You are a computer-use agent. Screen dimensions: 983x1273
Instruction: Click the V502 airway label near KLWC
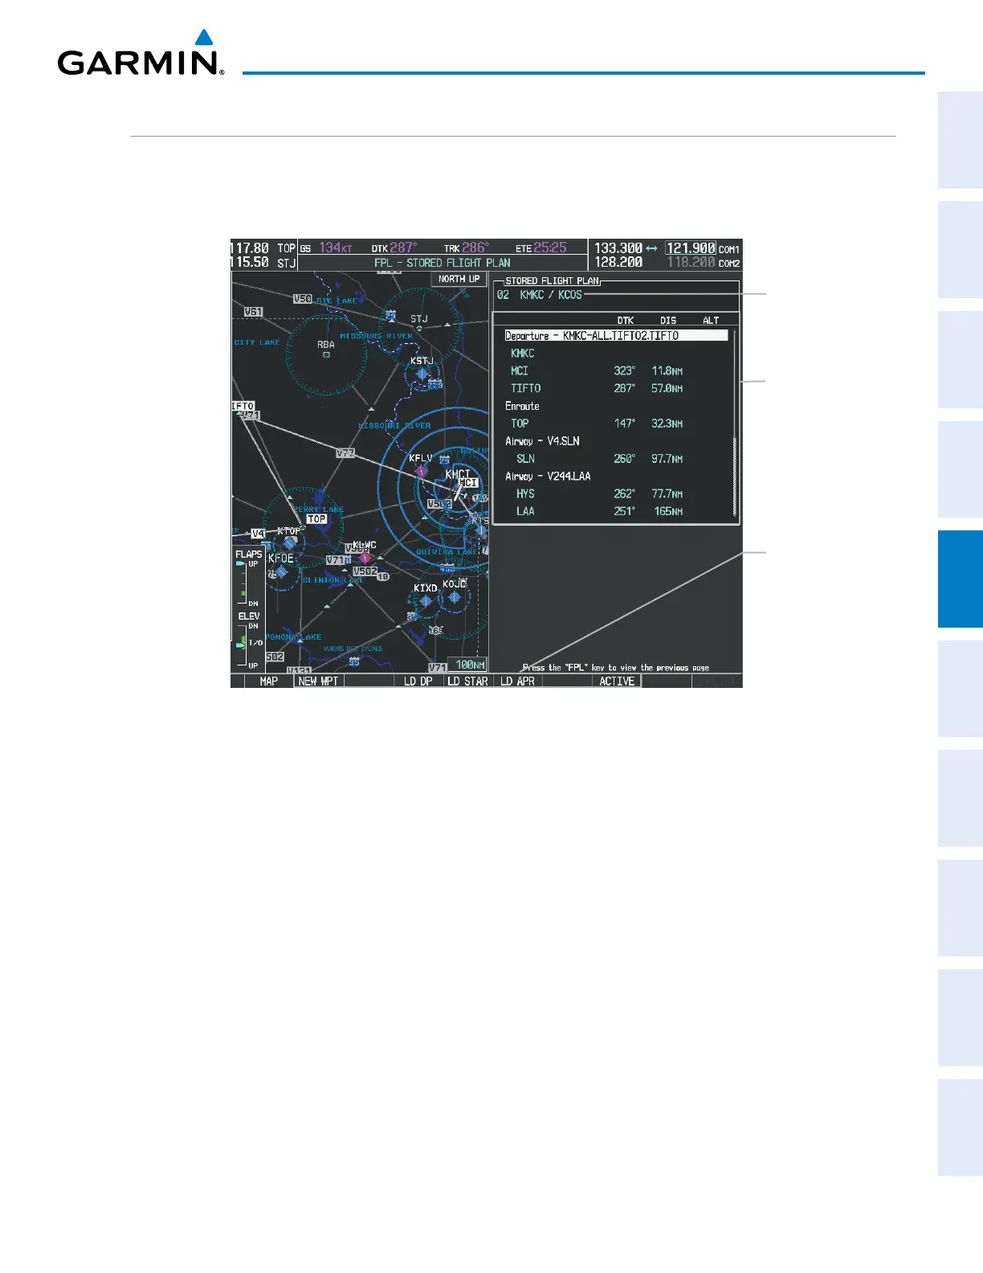[365, 571]
